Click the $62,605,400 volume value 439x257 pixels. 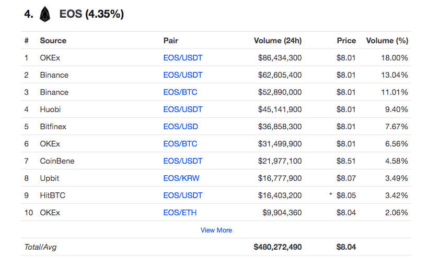click(x=280, y=75)
